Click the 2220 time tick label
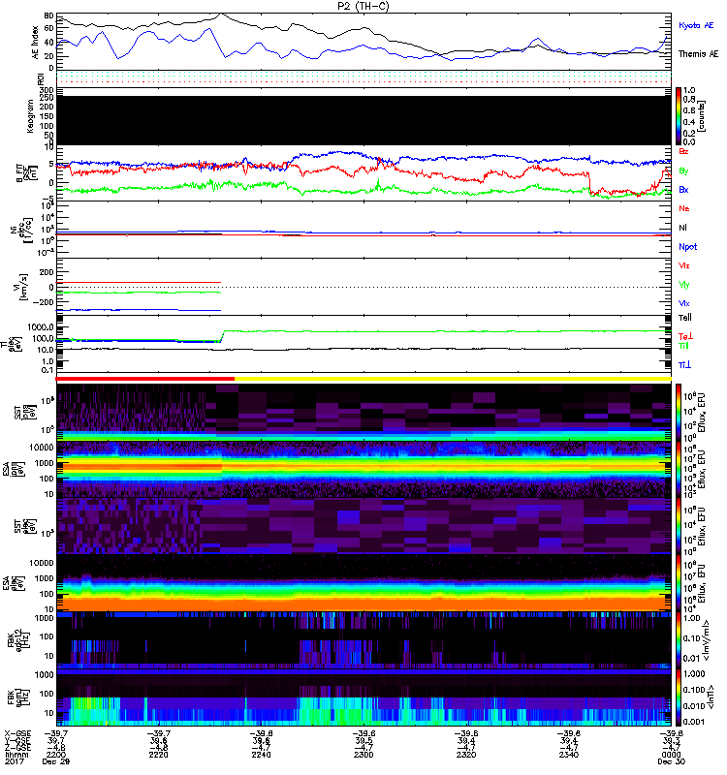Screen dimensions: 727x775 coord(158,755)
